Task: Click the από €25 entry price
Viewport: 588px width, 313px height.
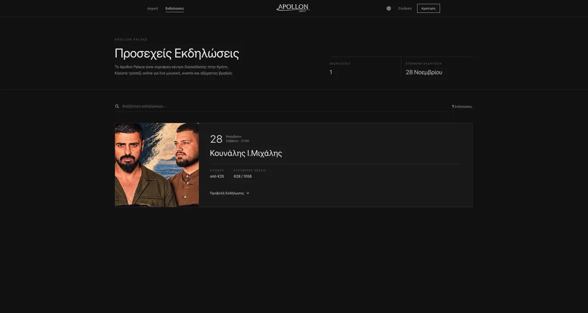Action: (x=217, y=176)
